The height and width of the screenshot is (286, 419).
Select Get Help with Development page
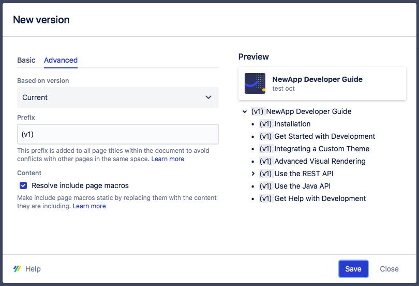320,198
